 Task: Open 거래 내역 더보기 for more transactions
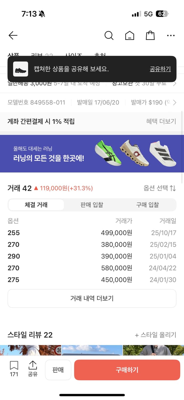click(92, 298)
